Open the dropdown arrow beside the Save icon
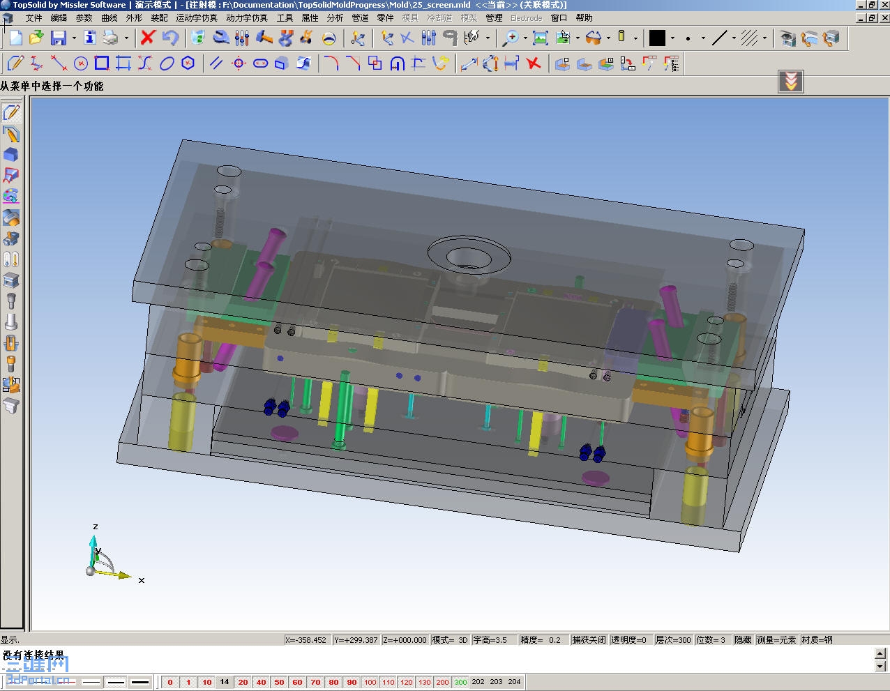Screen dimensions: 890x691 [74, 38]
